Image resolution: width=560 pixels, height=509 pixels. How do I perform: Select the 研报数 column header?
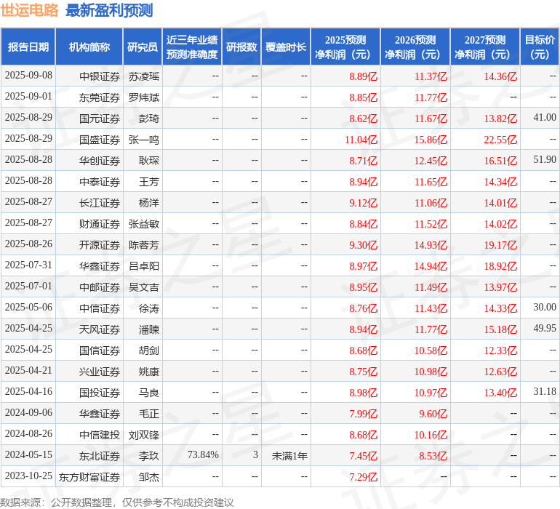point(241,47)
